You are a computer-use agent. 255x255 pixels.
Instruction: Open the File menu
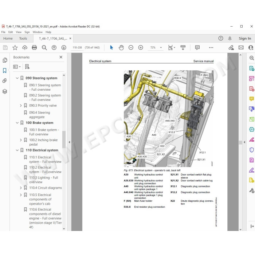point(3,32)
